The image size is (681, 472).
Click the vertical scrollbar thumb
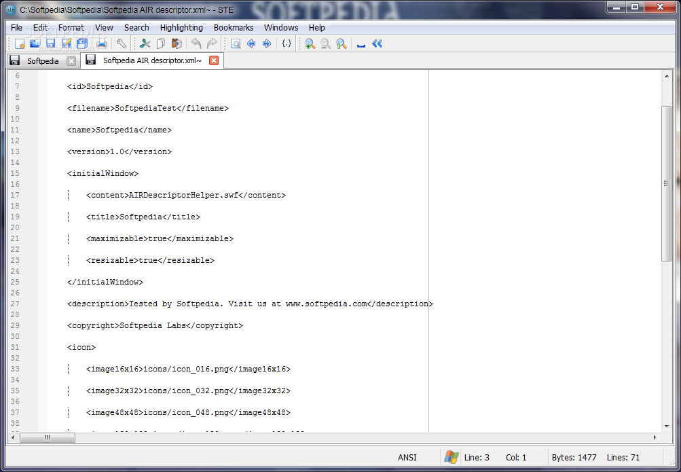point(666,183)
